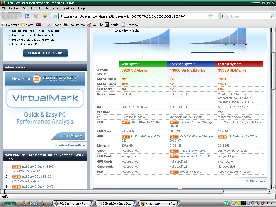Click the Corsair HX620W link
Screen dimensions: 276x207
point(190,172)
